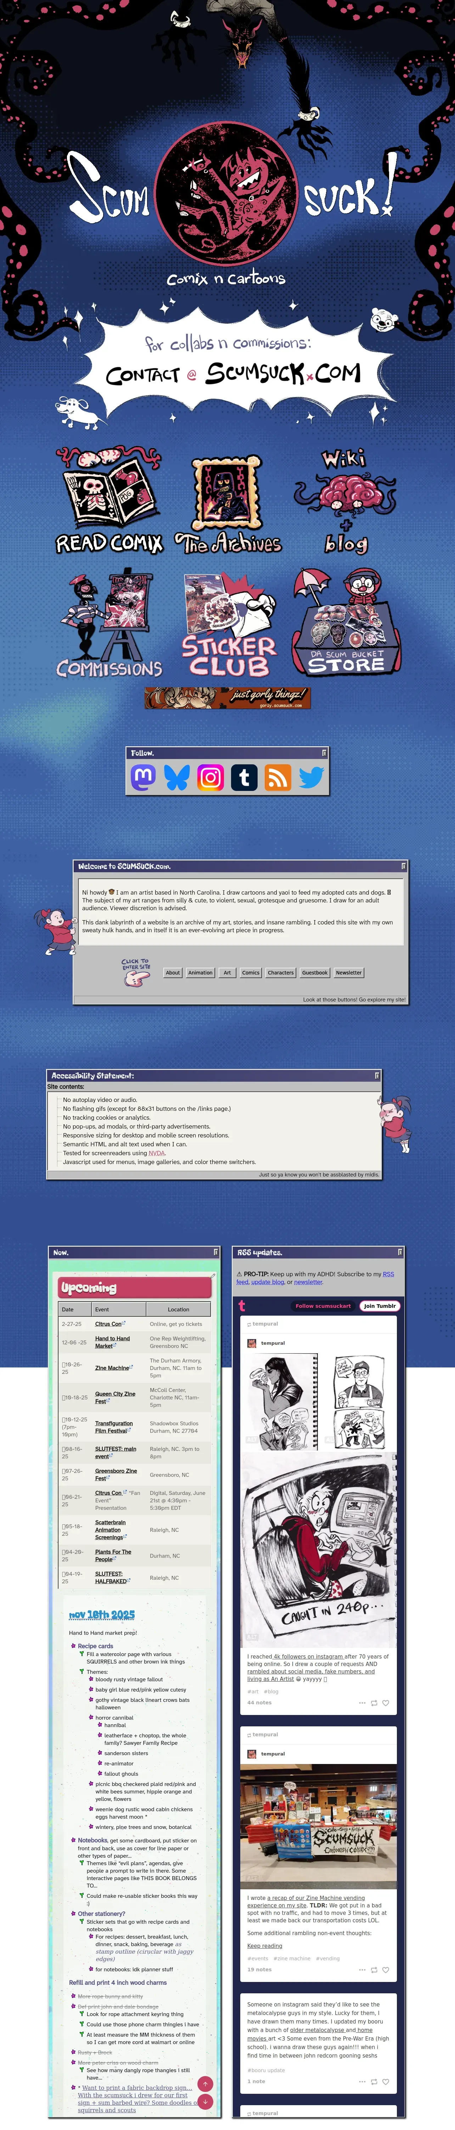This screenshot has width=455, height=2130.
Task: Open the Read Comix illustration
Action: 109,500
